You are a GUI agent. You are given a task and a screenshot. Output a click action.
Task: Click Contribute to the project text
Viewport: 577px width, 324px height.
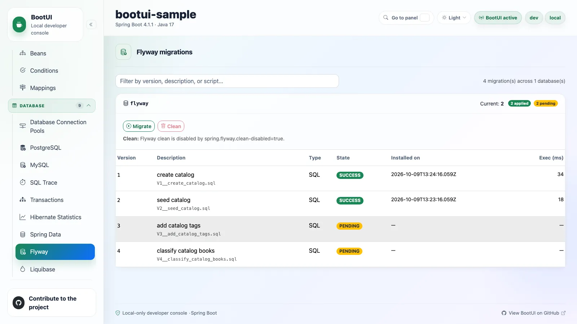pyautogui.click(x=53, y=303)
